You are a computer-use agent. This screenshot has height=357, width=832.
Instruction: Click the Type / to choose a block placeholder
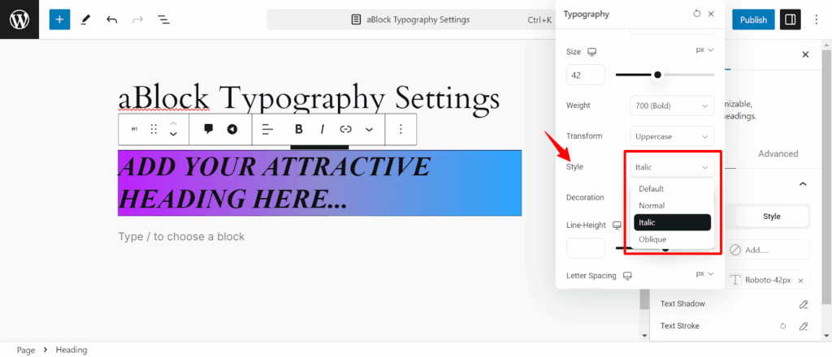(x=181, y=237)
